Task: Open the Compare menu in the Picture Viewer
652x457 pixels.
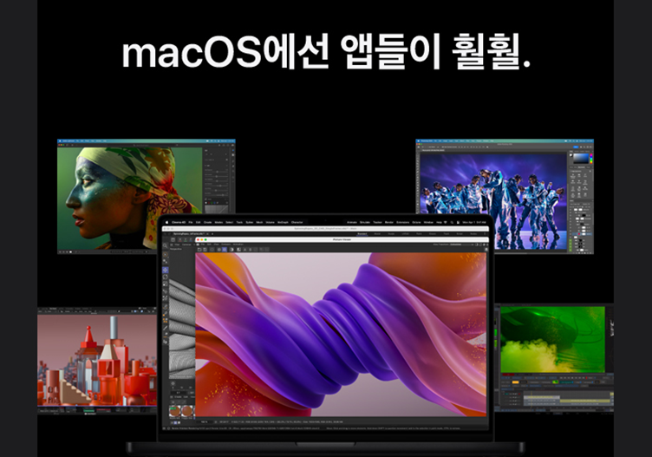Action: (x=225, y=245)
